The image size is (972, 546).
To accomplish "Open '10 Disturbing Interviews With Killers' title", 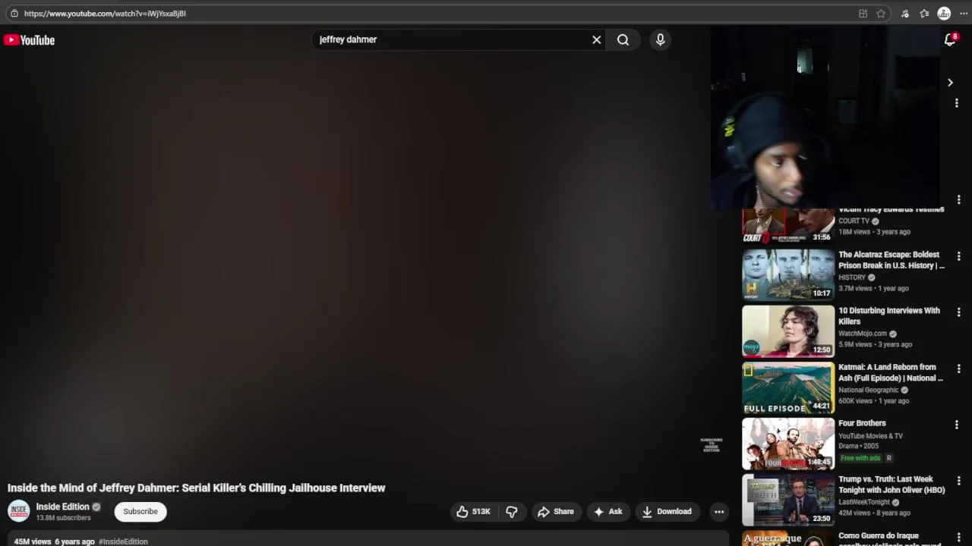I will [889, 315].
